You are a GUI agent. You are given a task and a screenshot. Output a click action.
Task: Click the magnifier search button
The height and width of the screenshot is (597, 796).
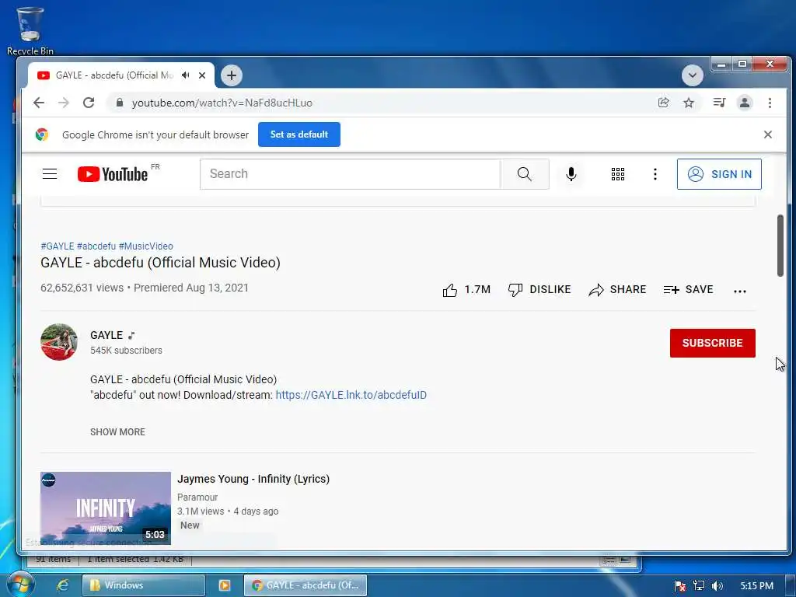click(525, 174)
